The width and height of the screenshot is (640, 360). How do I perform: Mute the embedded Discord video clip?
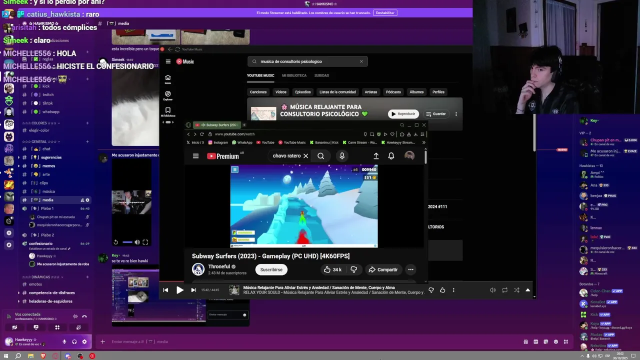[137, 242]
